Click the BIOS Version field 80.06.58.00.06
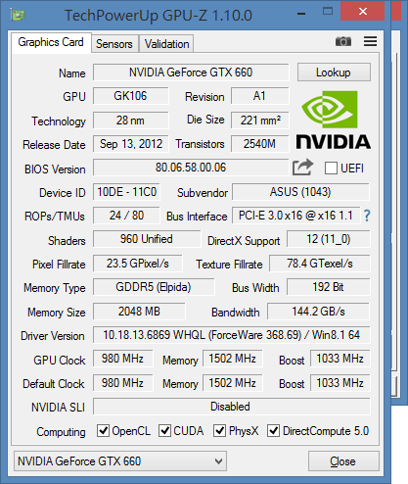 pos(191,168)
